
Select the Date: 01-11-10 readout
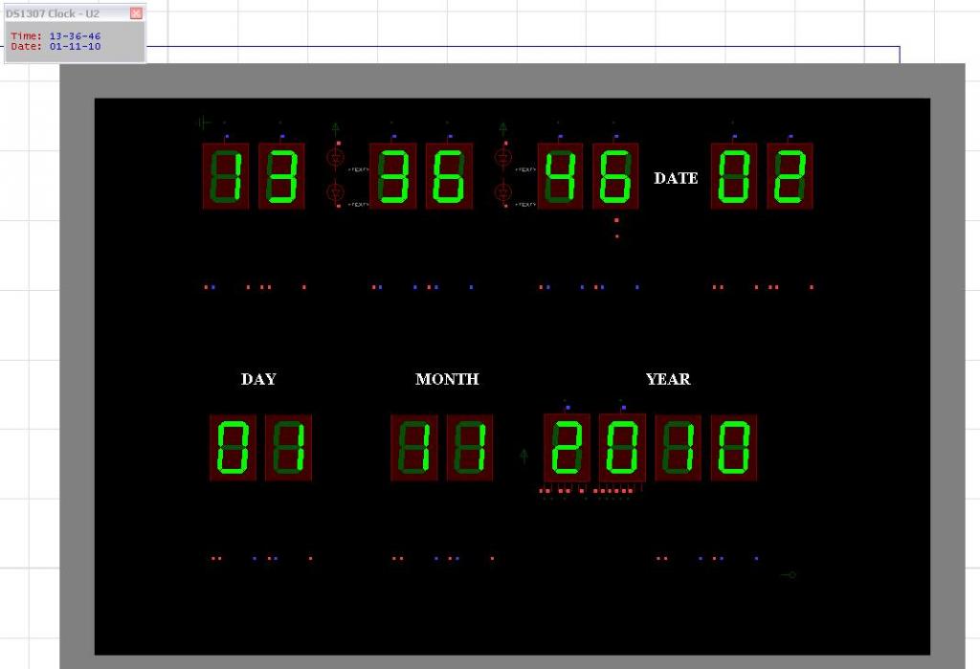pos(56,46)
